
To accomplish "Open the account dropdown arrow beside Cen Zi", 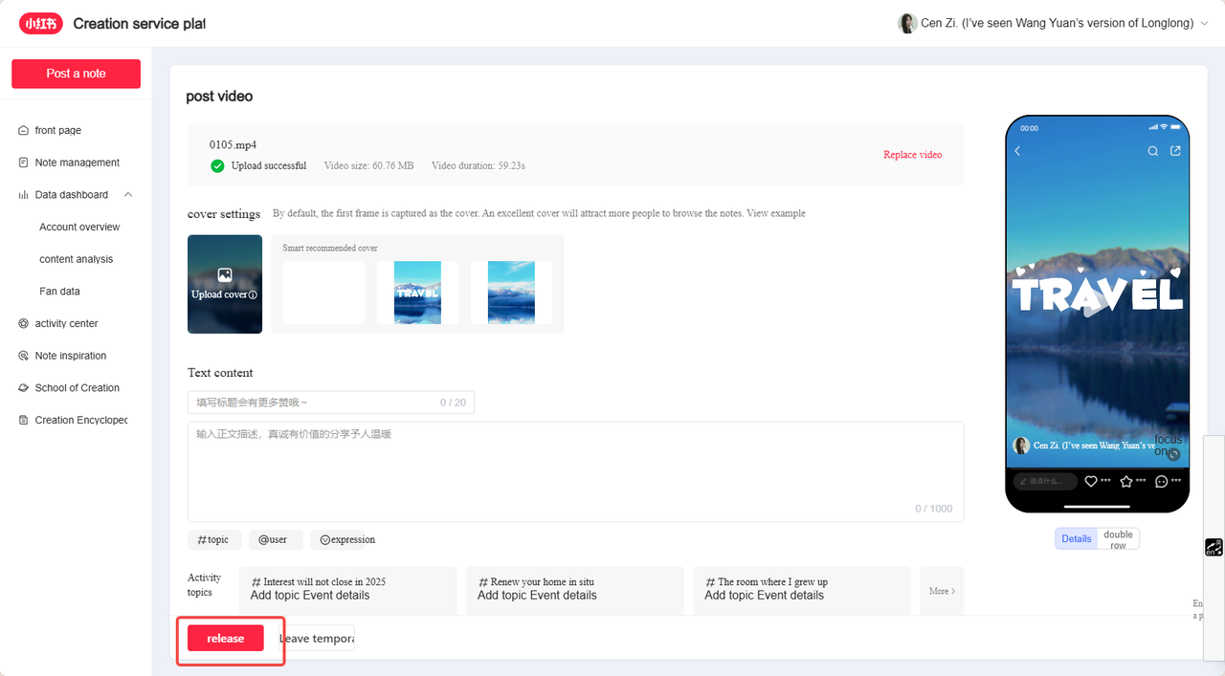I will [1204, 24].
